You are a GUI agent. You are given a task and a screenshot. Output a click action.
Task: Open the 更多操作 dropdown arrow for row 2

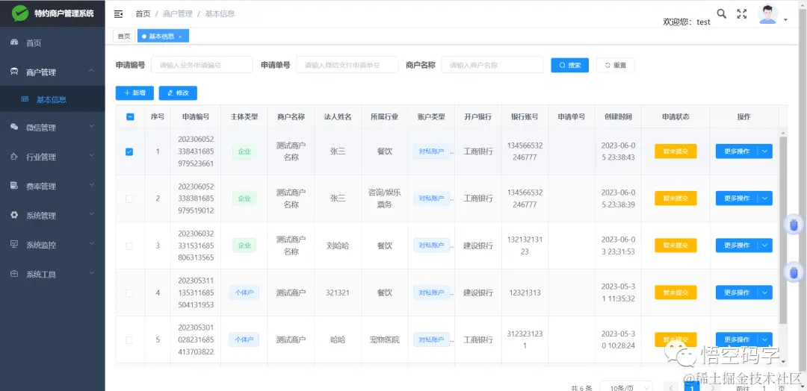click(765, 198)
